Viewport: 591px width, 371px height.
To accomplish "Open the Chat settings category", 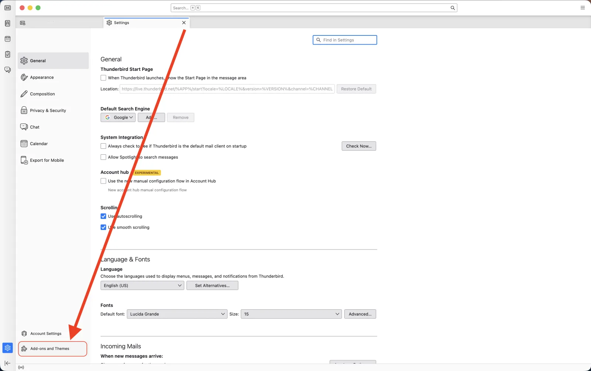I will pyautogui.click(x=53, y=127).
